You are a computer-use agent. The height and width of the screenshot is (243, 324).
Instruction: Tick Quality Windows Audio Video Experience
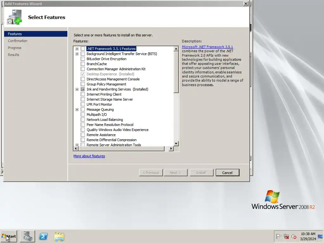pos(83,129)
